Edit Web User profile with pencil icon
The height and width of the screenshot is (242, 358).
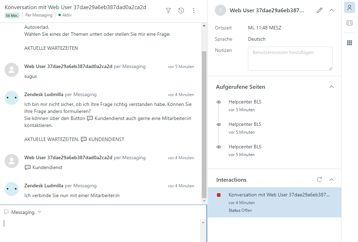tap(319, 11)
